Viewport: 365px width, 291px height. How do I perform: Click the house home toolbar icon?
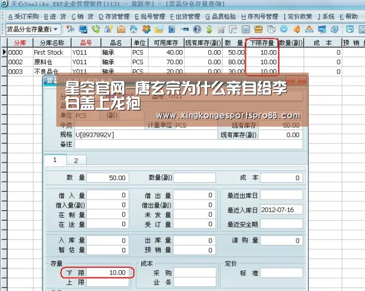pos(133,29)
